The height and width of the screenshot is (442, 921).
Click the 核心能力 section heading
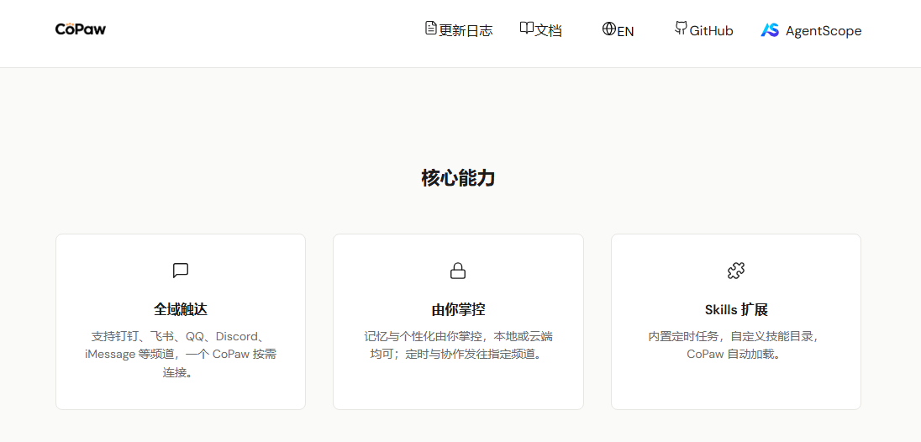click(x=458, y=178)
